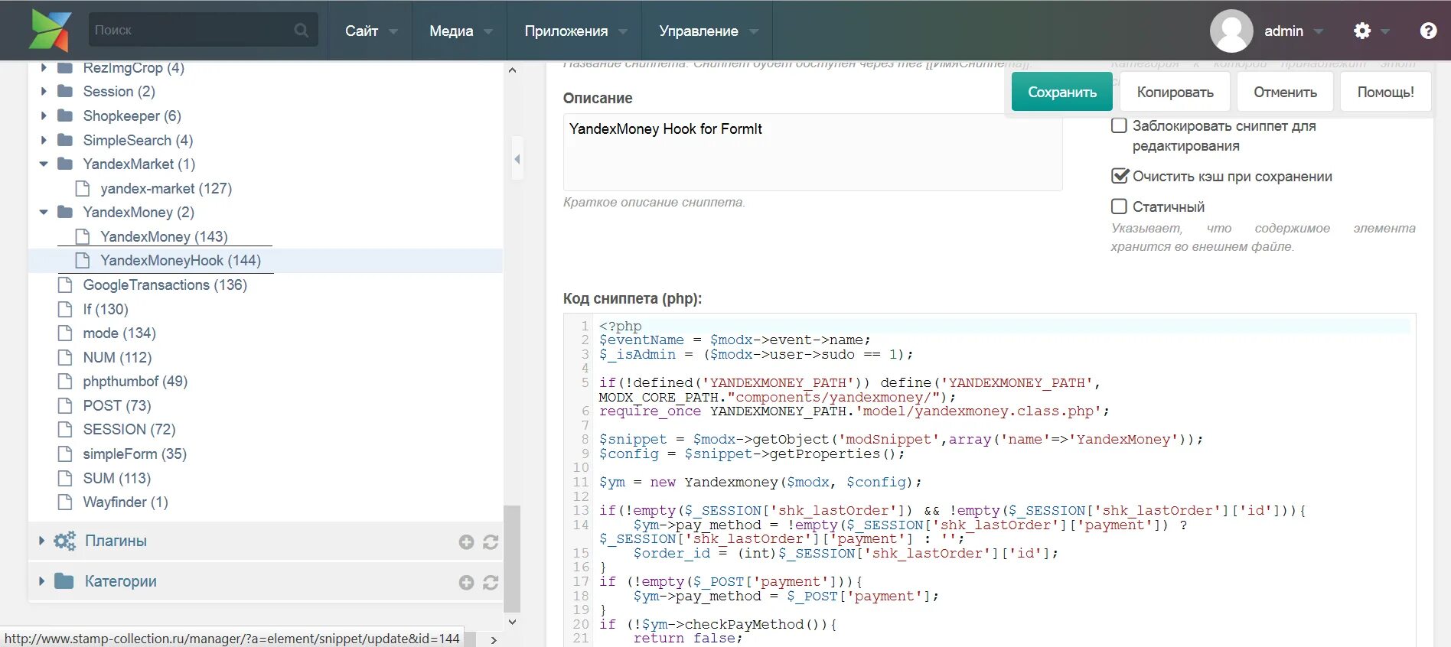Click the yandex-market snippet file icon

pyautogui.click(x=83, y=189)
